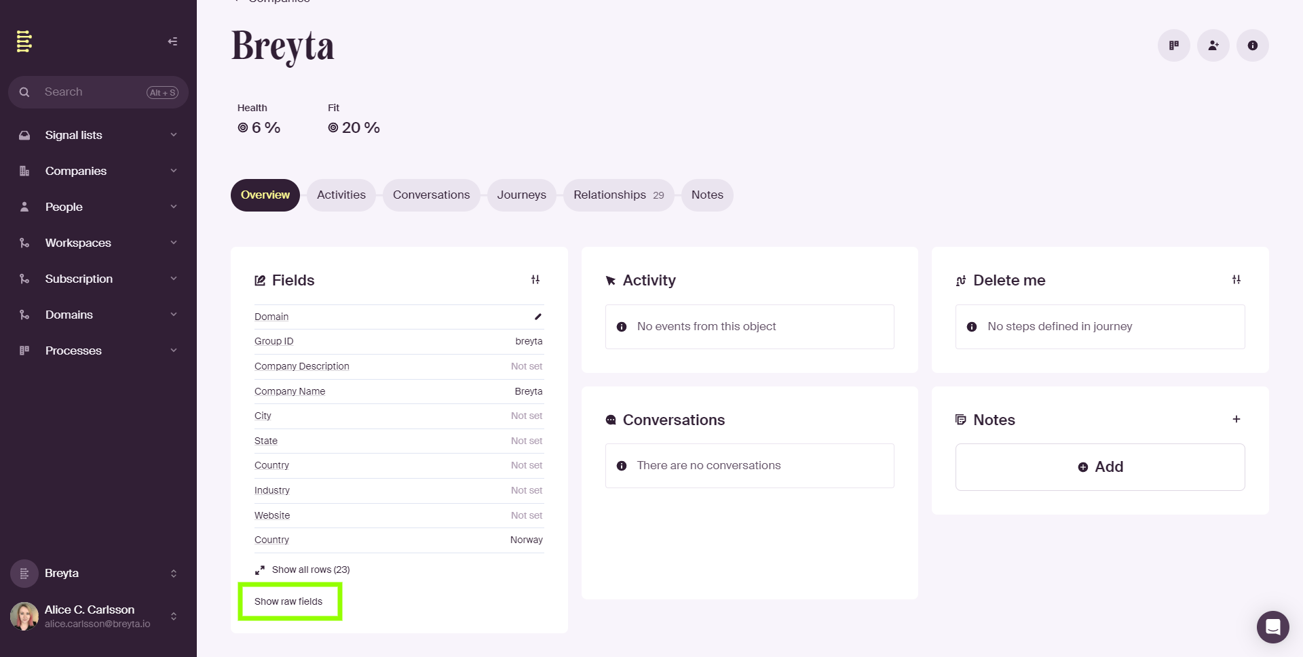
Task: Open the Breyta workspace switcher arrows
Action: [174, 574]
